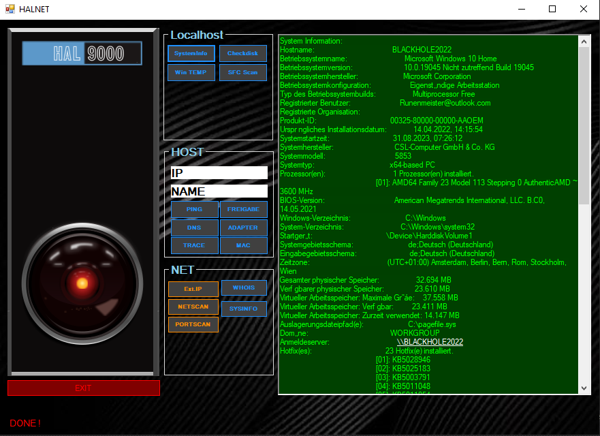Click the 'DONE !' status text
600x436 pixels.
point(25,423)
